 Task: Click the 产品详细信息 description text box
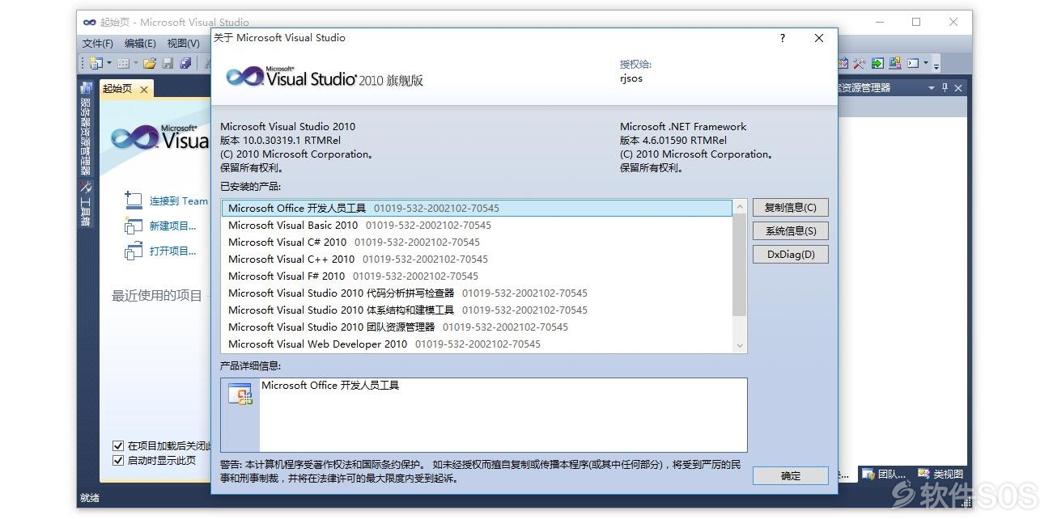pos(502,415)
